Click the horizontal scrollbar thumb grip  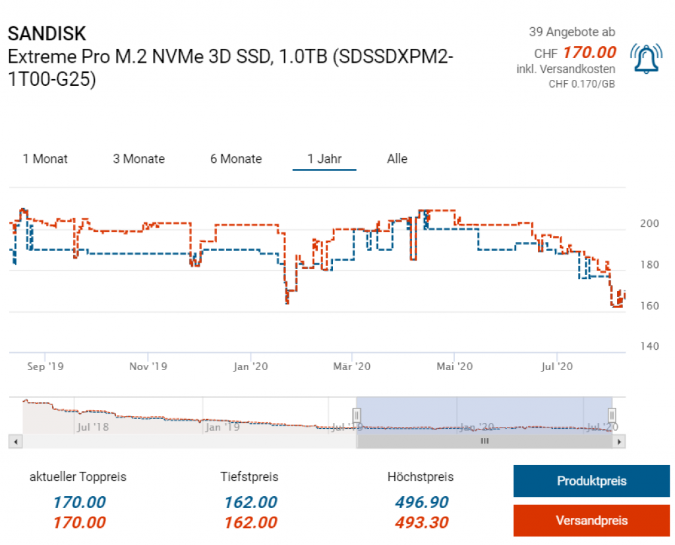coord(484,441)
